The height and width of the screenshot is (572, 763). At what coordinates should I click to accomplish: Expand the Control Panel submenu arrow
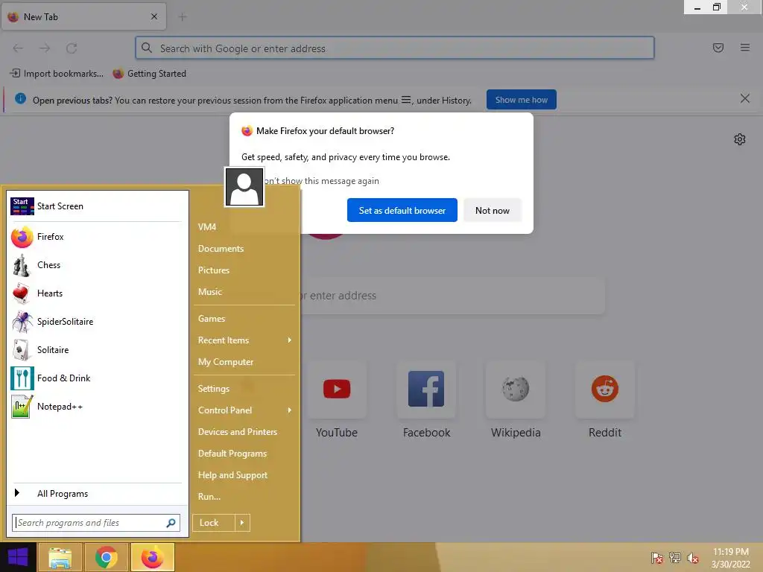(290, 410)
